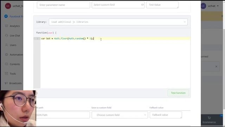The width and height of the screenshot is (225, 127).
Task: Click the Live Chat sidebar icon
Action: [x=6, y=35]
